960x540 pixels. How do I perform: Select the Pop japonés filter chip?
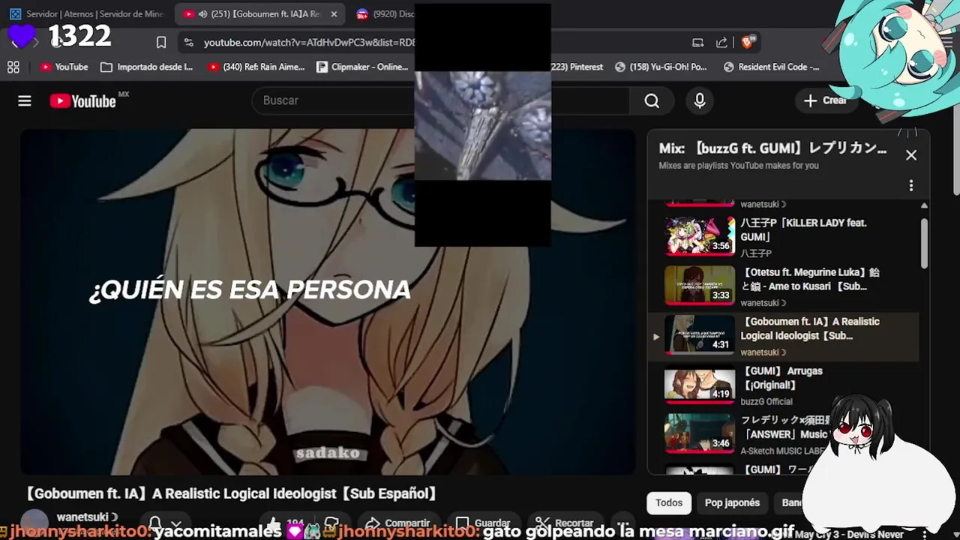[732, 502]
